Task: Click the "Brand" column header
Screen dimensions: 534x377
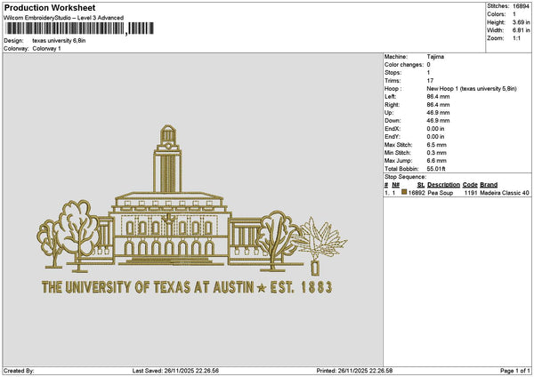Action: pos(489,185)
